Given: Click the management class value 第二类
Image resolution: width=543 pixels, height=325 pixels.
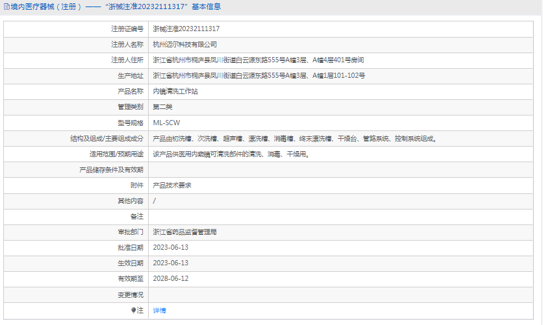Looking at the screenshot, I should click(x=163, y=107).
